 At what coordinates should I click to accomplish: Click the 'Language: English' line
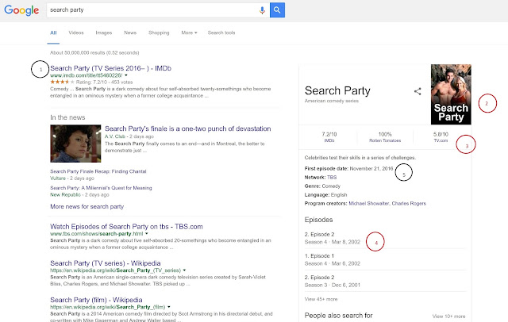pyautogui.click(x=325, y=195)
